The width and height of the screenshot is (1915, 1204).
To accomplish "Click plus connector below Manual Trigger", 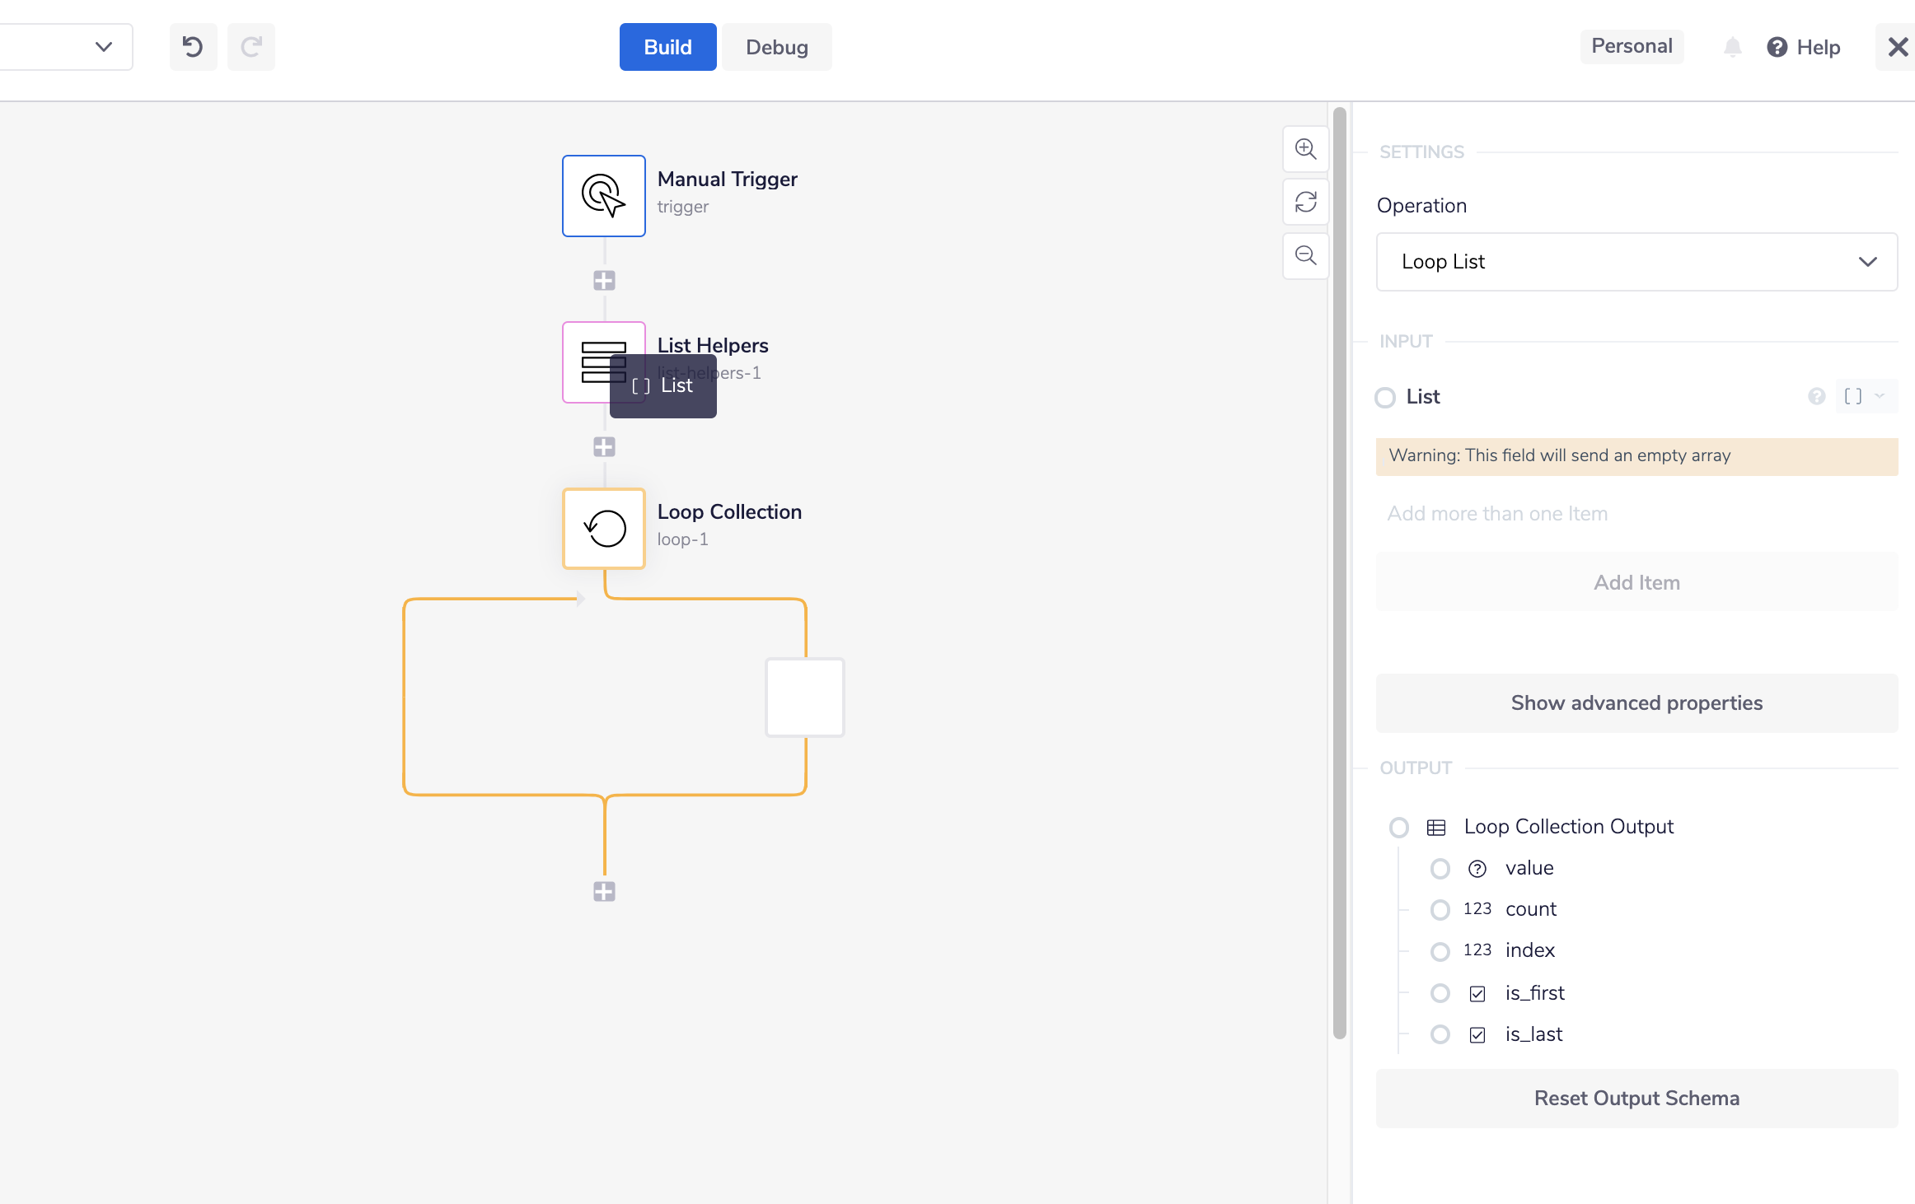I will pos(604,281).
